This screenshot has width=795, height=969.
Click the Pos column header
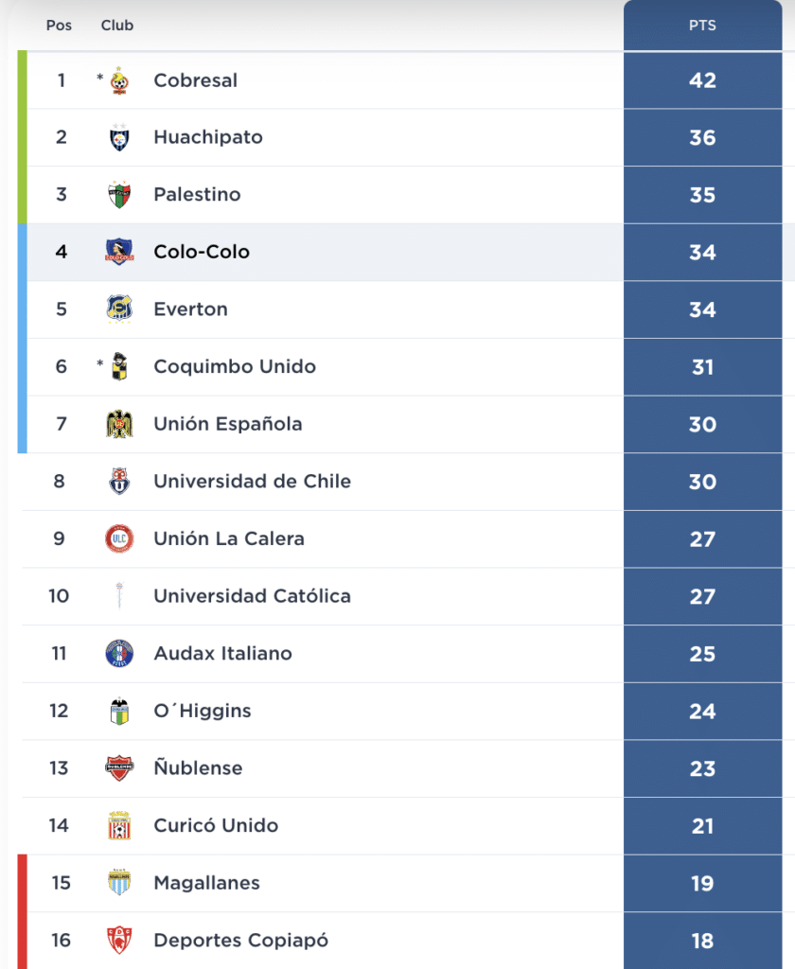(59, 26)
